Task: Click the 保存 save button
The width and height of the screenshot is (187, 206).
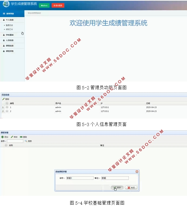Action: point(117,187)
